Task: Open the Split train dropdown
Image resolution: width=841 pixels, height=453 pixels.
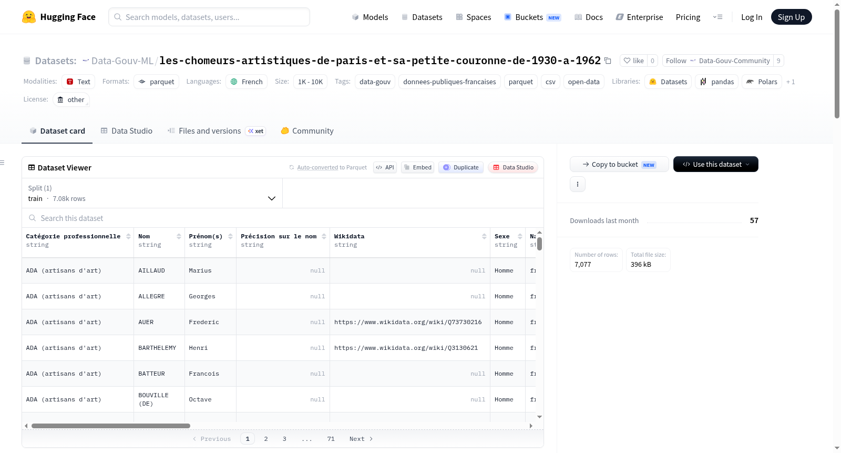Action: click(152, 193)
